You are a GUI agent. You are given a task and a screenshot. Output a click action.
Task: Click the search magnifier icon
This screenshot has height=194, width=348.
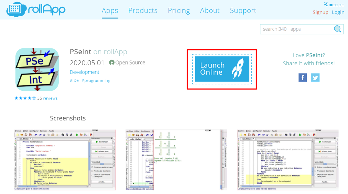[x=337, y=29]
